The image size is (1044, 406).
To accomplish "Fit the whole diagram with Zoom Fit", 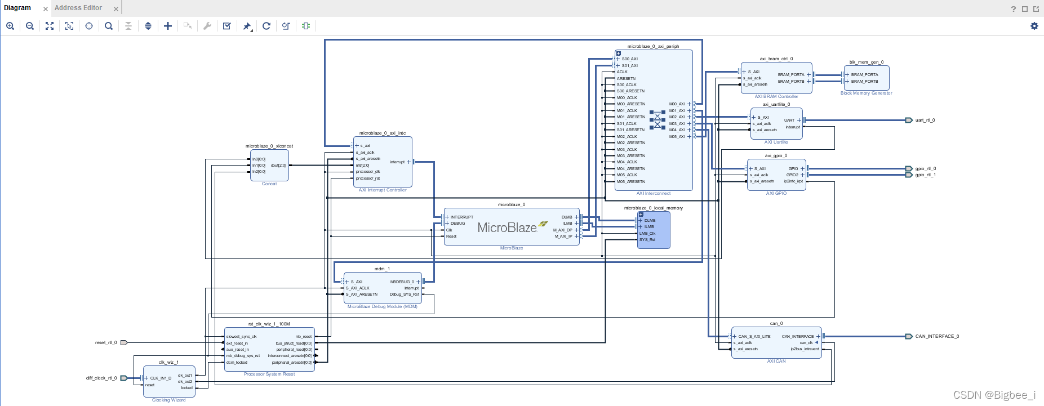I will pos(50,26).
